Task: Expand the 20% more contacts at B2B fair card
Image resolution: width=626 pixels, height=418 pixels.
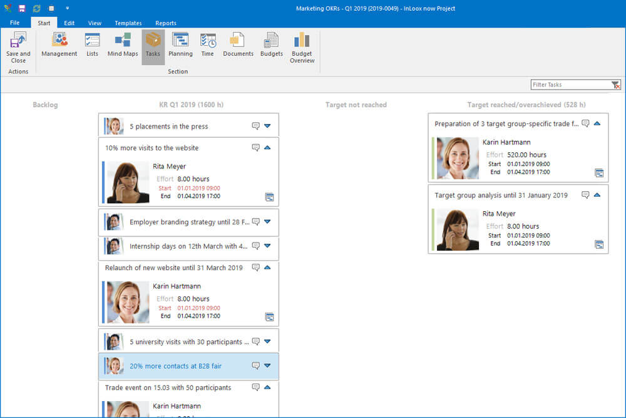Action: (267, 365)
